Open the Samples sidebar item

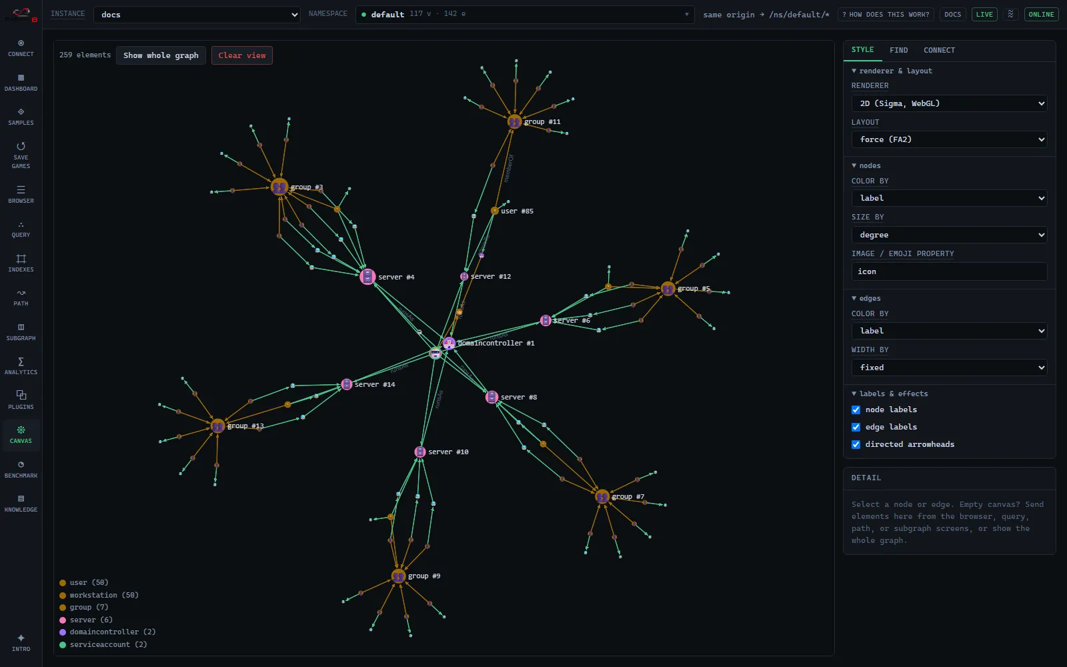[21, 117]
